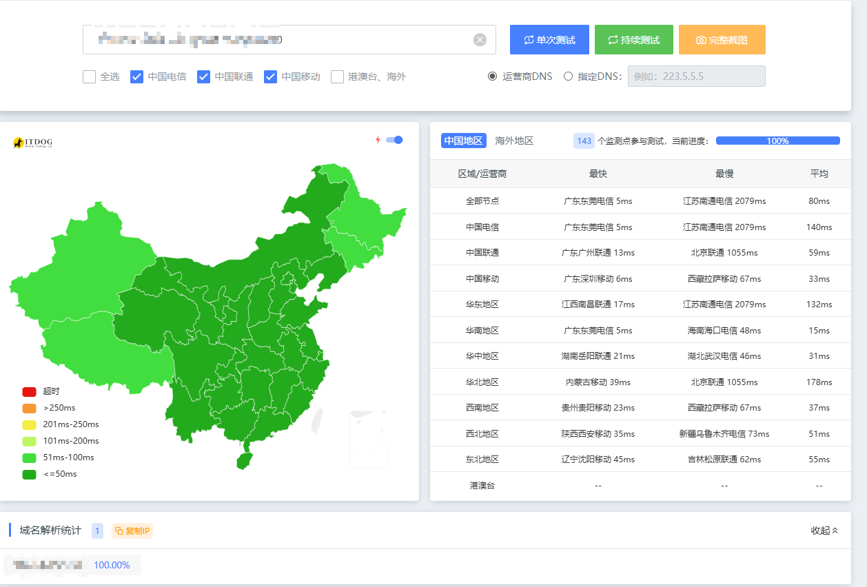This screenshot has height=587, width=867.
Task: Click the orange >250ms legend swatch
Action: (29, 408)
